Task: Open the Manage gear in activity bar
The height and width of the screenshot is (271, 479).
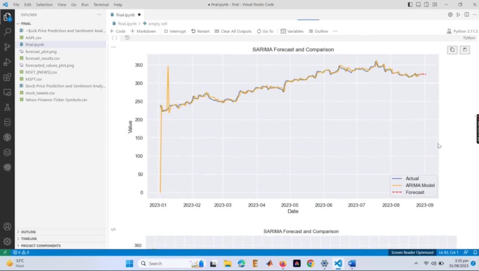Action: (7, 241)
